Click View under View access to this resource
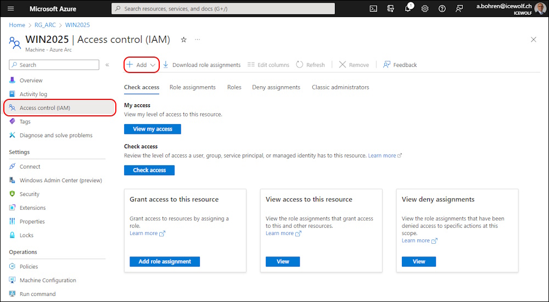Viewport: 549px width, 302px height. click(x=283, y=262)
